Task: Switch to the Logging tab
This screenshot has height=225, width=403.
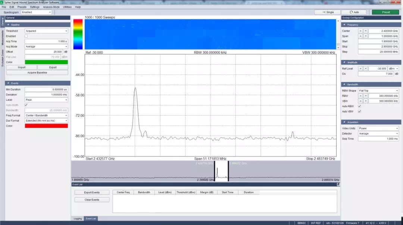Action: pyautogui.click(x=78, y=219)
